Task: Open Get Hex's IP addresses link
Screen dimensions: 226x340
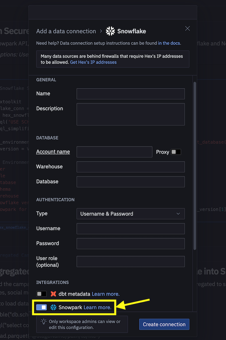Action: pyautogui.click(x=93, y=62)
